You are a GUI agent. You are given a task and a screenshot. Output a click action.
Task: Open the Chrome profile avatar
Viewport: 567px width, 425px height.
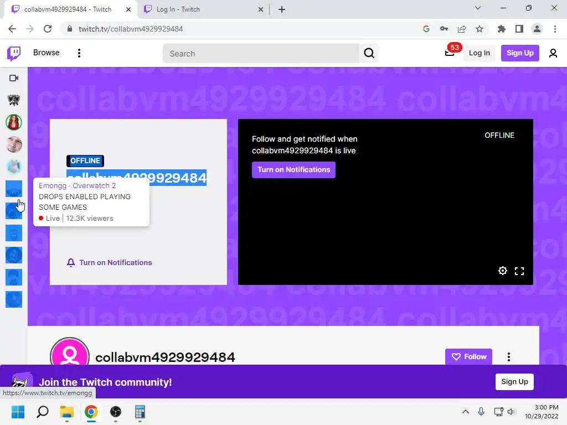pos(537,29)
